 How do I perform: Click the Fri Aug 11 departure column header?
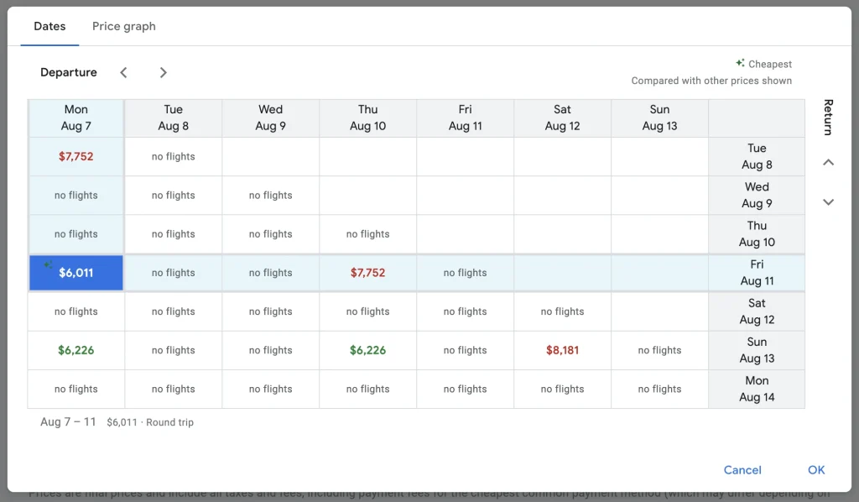pyautogui.click(x=465, y=118)
